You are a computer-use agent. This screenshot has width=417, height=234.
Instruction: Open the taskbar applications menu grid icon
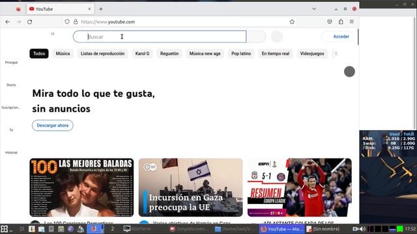click(x=5, y=229)
